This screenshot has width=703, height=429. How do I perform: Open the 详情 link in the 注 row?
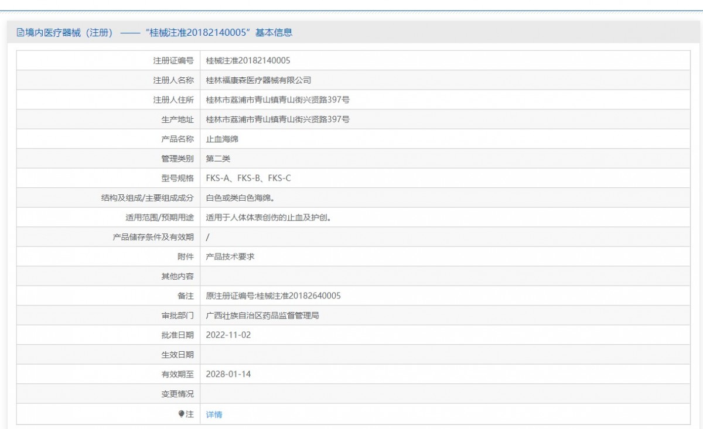coord(214,414)
